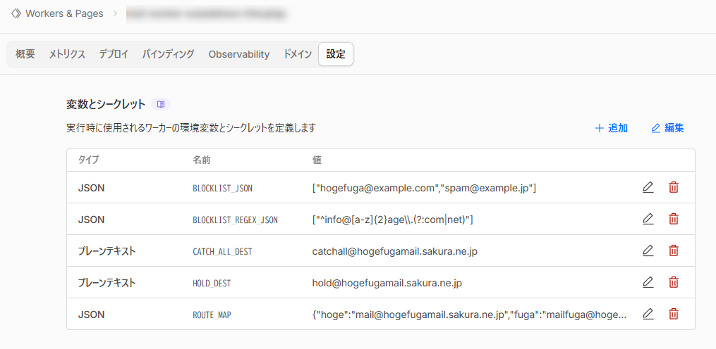Image resolution: width=716 pixels, height=349 pixels.
Task: Delete the BLOCKLIST_JSON variable with trash icon
Action: pyautogui.click(x=673, y=187)
